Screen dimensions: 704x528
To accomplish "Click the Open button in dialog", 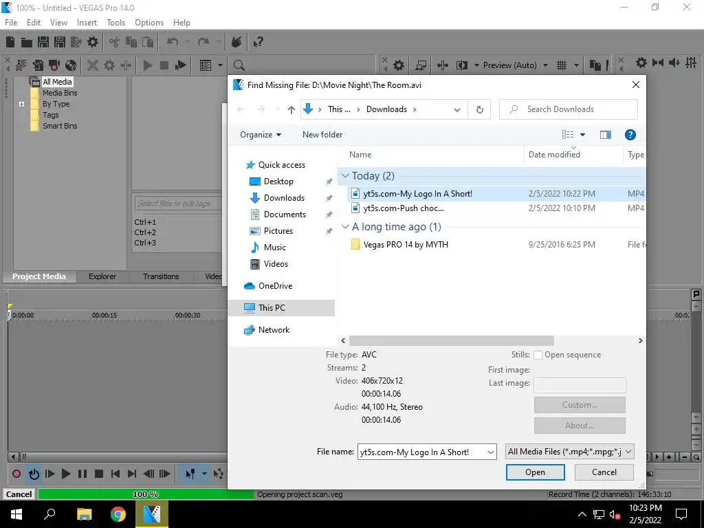I will click(535, 472).
